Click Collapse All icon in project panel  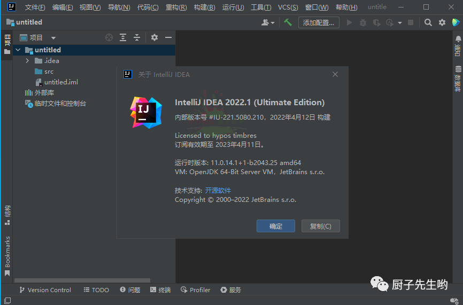coord(137,37)
